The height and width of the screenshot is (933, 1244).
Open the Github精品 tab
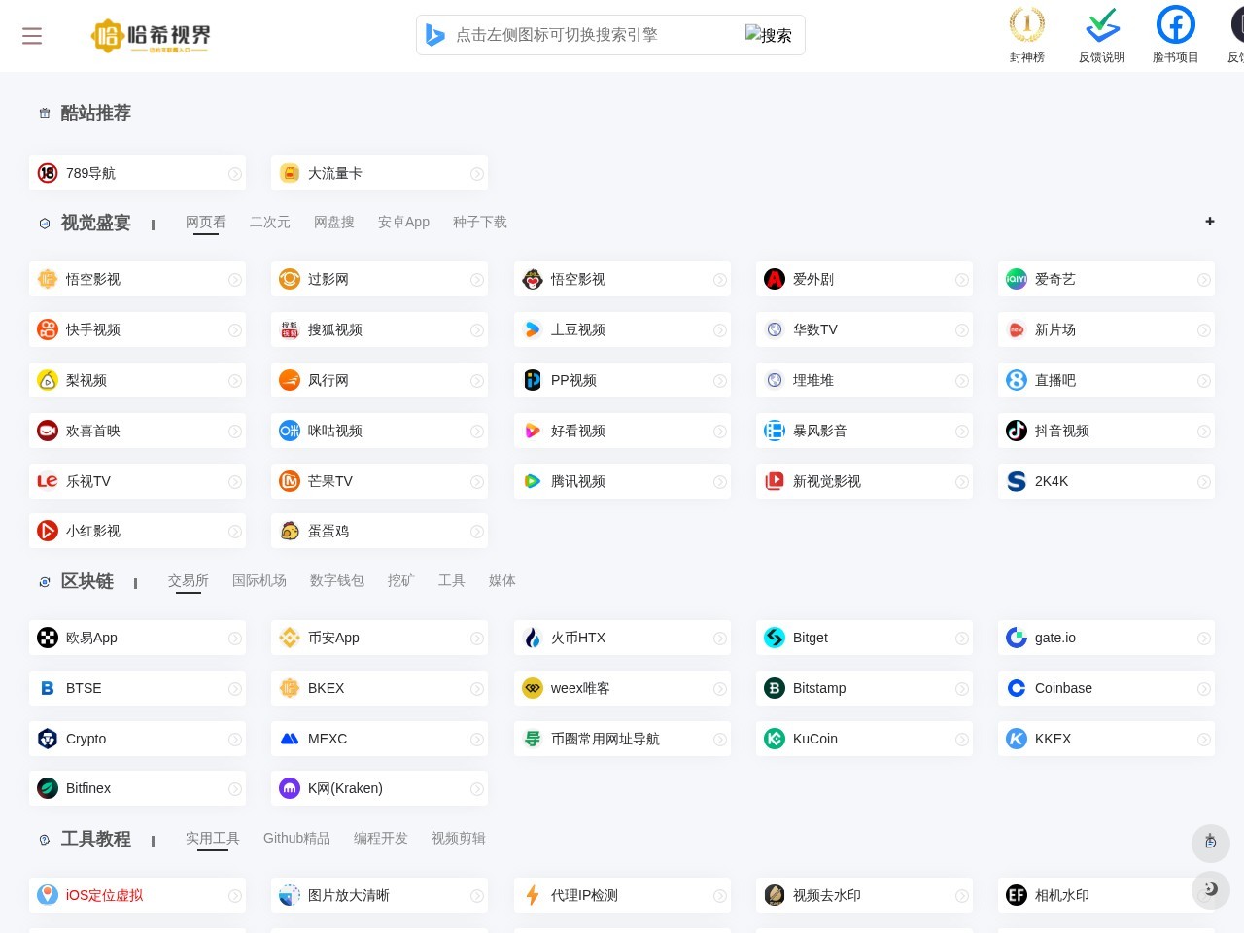pyautogui.click(x=296, y=838)
